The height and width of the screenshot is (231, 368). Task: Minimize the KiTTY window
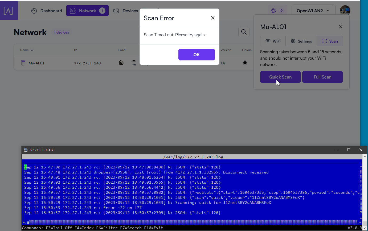(336, 150)
